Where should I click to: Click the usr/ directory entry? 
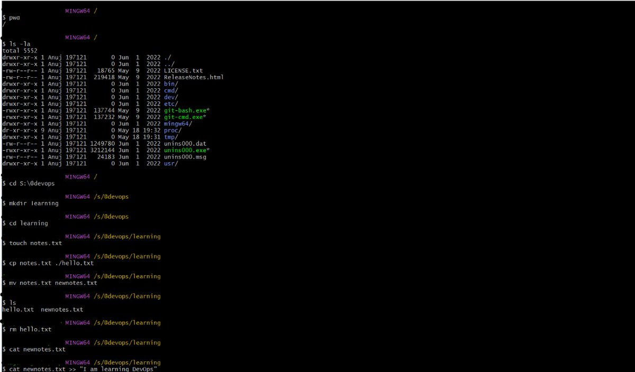tap(171, 163)
